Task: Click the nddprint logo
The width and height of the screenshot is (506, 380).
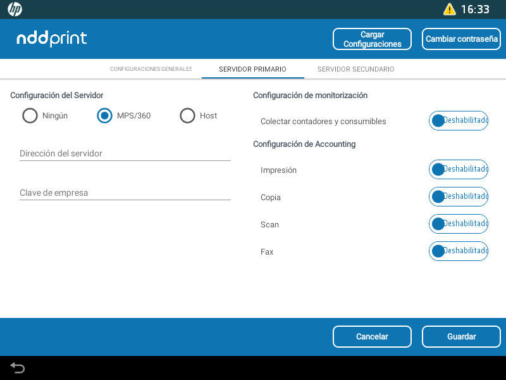Action: [x=52, y=39]
